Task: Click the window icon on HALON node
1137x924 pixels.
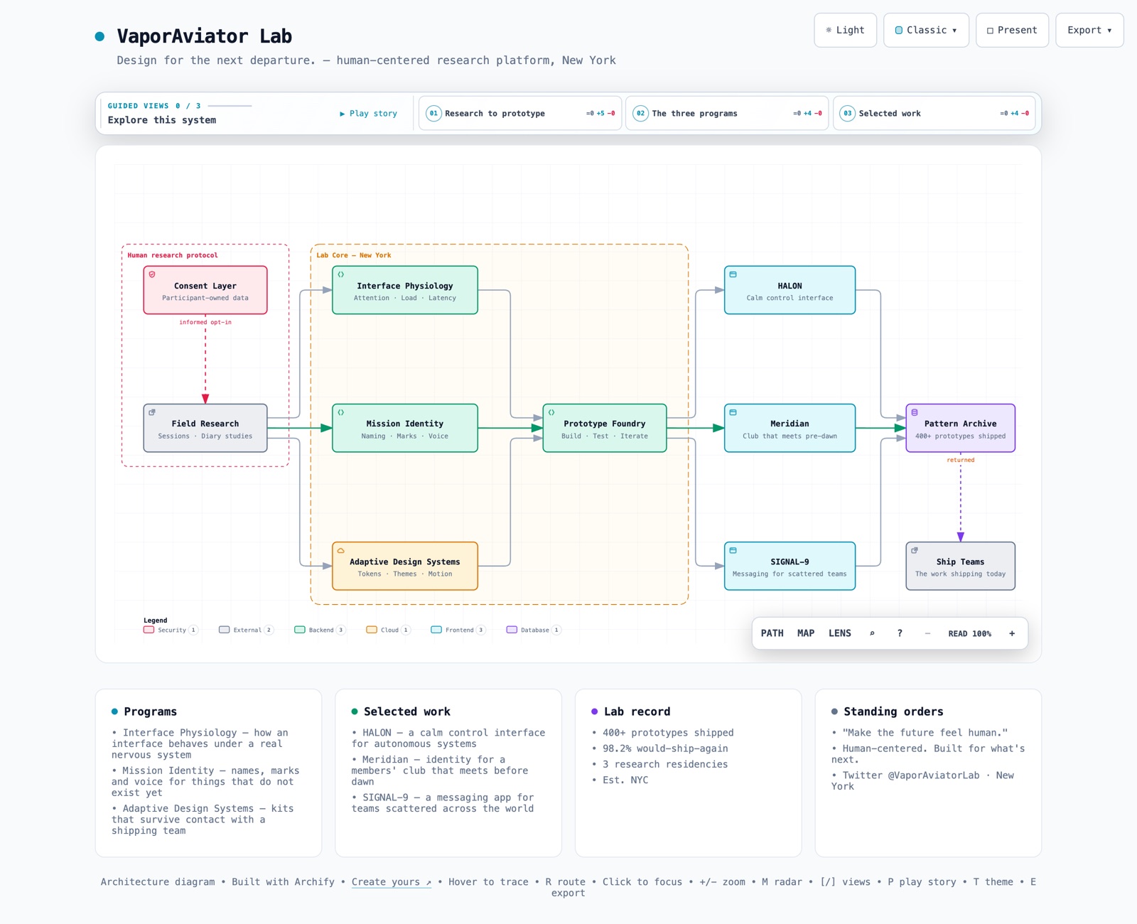Action: click(733, 274)
